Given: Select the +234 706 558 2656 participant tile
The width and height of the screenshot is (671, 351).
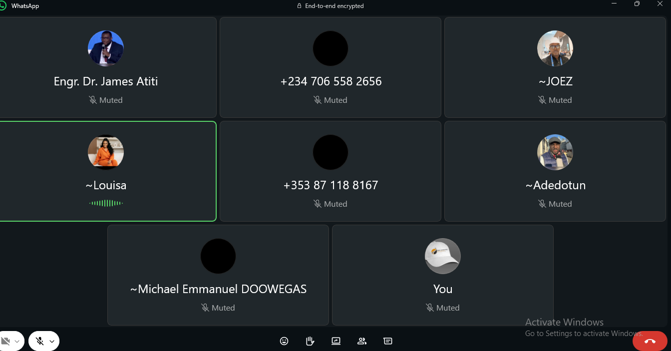Looking at the screenshot, I should (331, 67).
